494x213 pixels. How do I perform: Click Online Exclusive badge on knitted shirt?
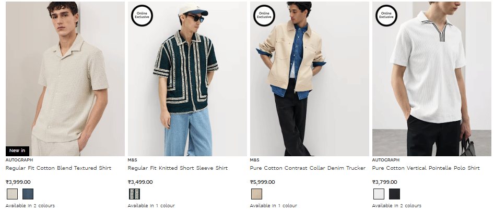click(142, 16)
